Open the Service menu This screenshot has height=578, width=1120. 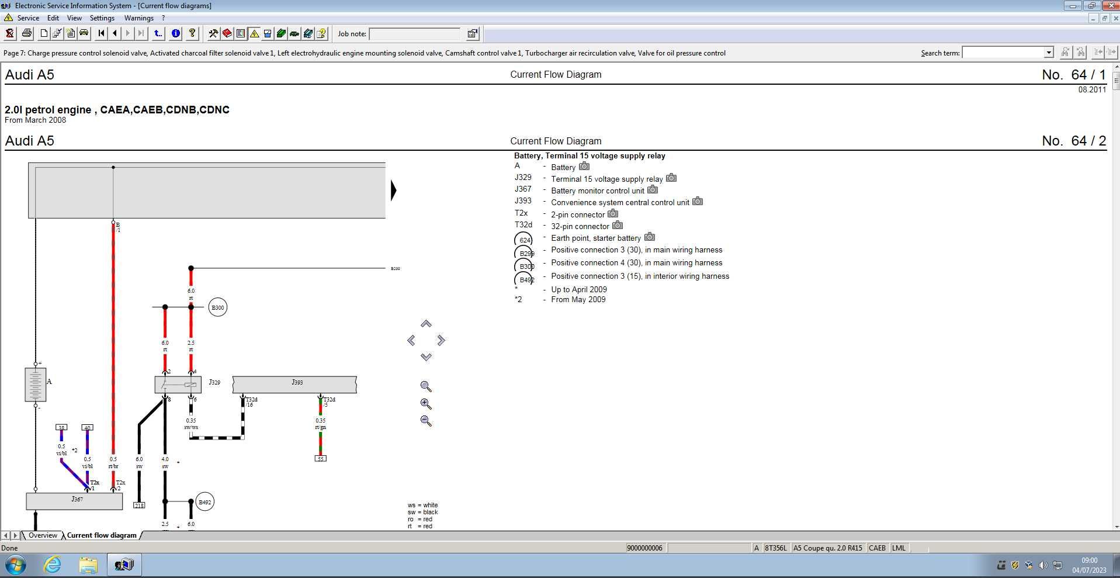28,18
